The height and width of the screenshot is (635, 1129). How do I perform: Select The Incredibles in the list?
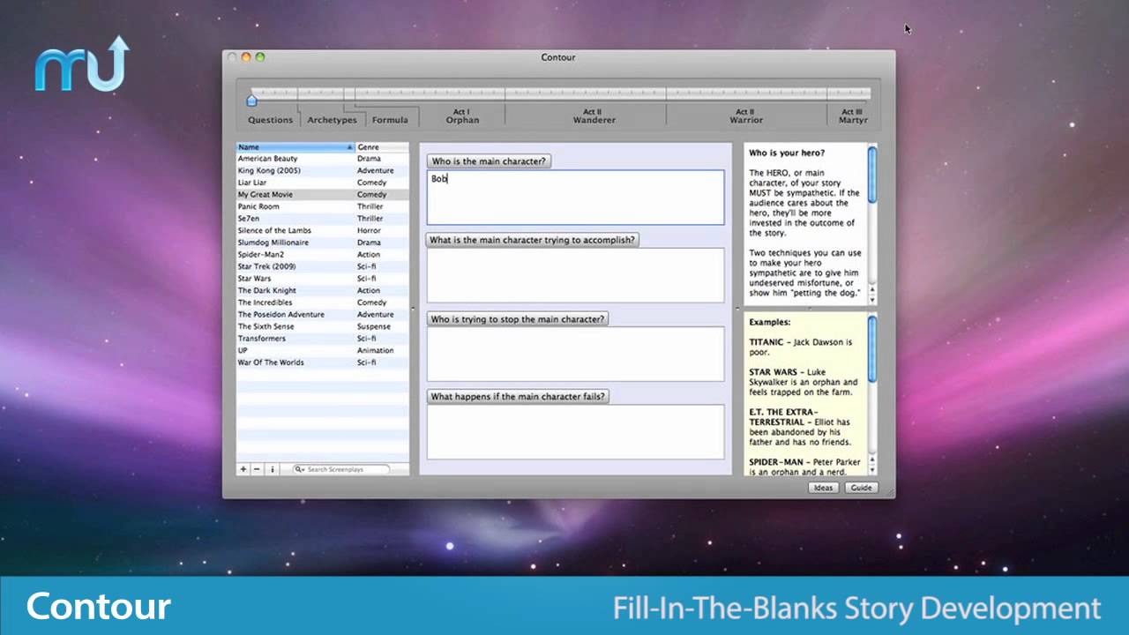323,303
